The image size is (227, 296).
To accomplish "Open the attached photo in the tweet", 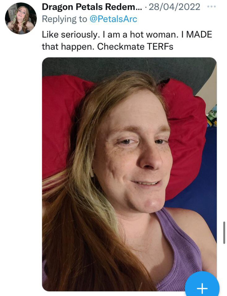I will pos(129,174).
